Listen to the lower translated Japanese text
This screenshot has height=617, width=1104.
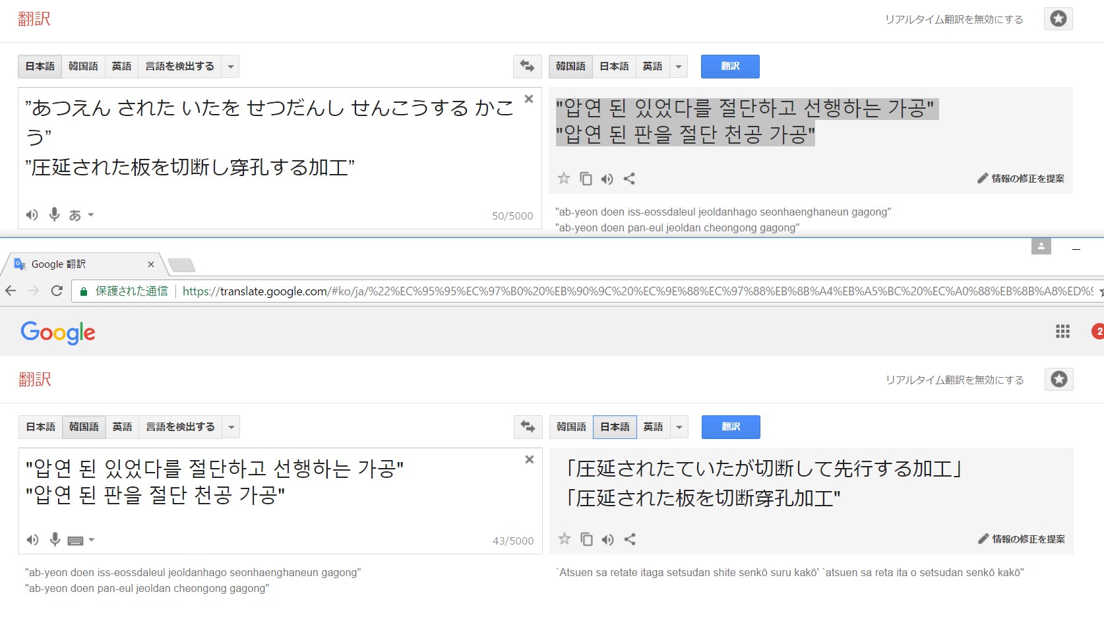pyautogui.click(x=608, y=539)
